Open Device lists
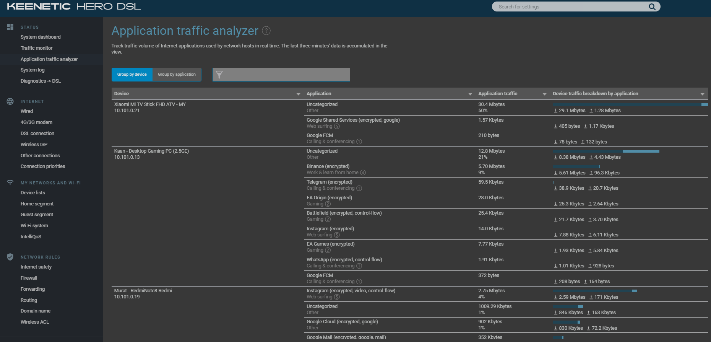 [33, 193]
